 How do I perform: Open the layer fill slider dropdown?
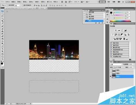[134, 67]
